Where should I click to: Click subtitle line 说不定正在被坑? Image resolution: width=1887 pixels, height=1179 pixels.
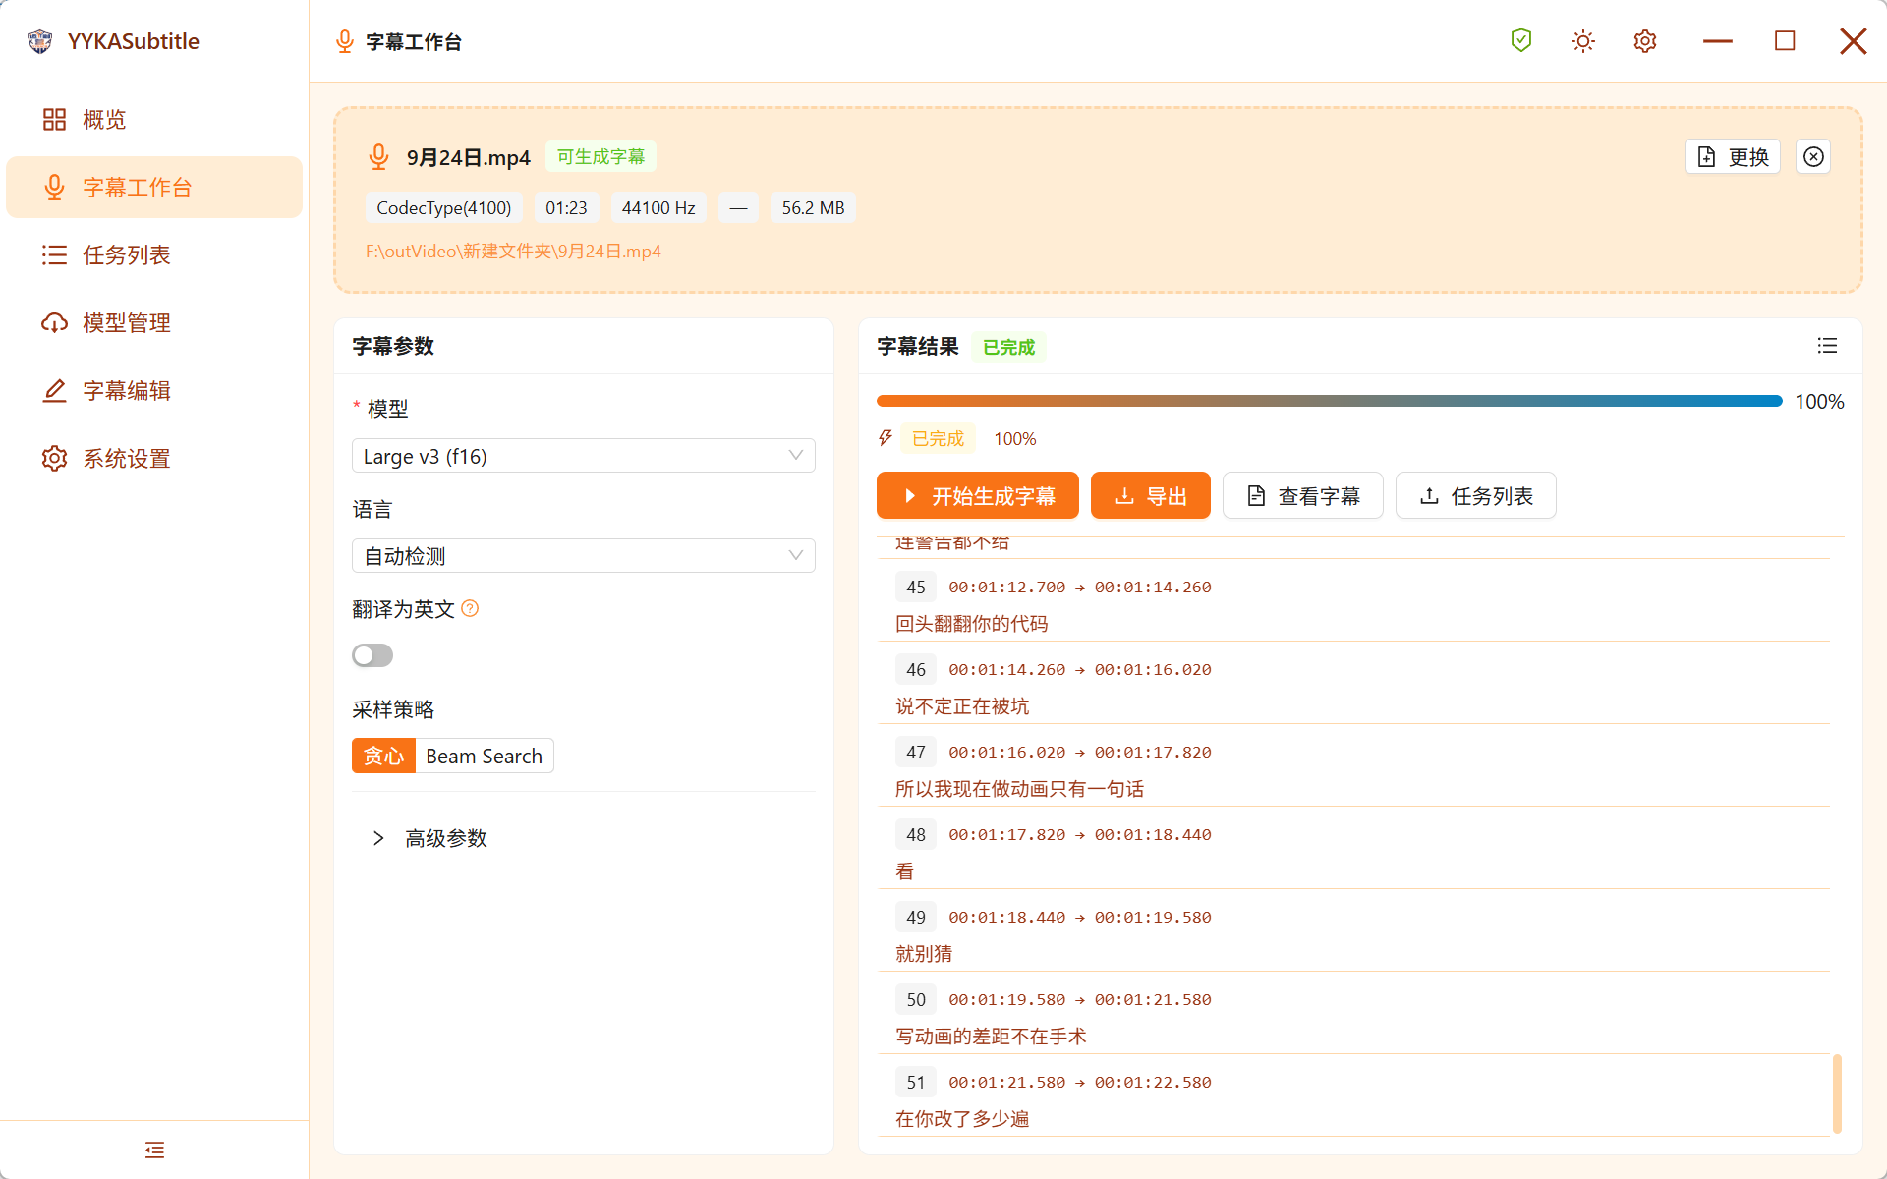pos(962,706)
